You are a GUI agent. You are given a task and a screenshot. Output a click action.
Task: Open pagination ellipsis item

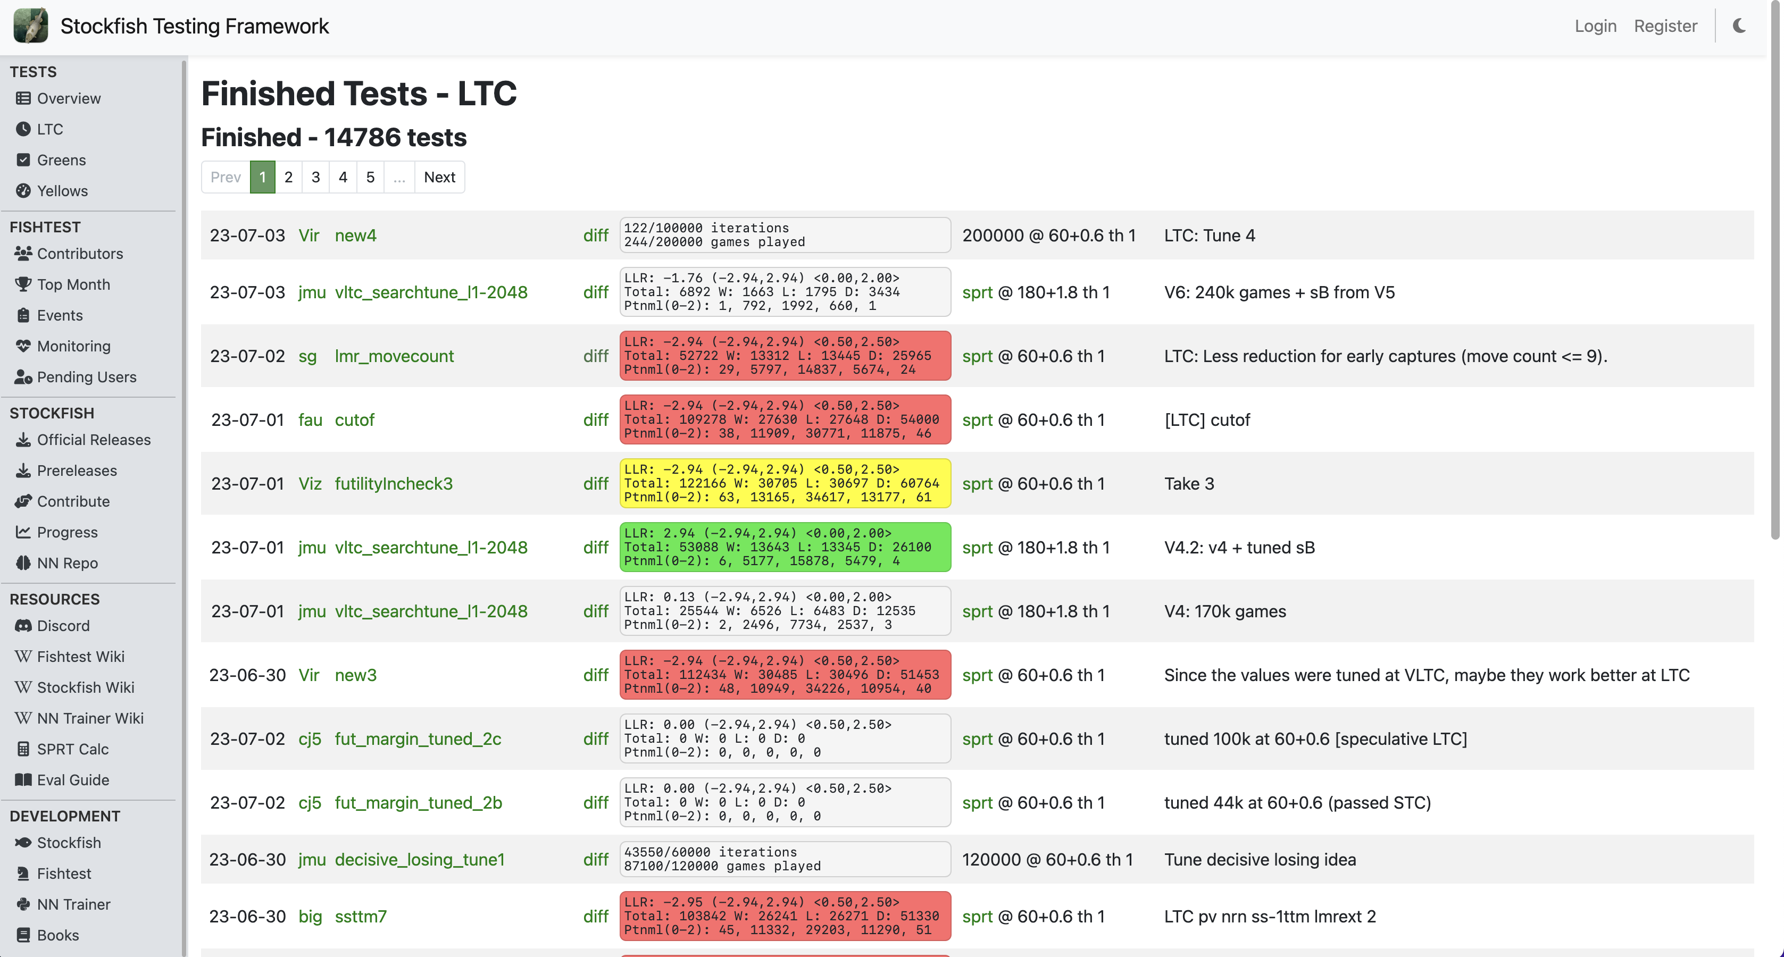(x=399, y=177)
